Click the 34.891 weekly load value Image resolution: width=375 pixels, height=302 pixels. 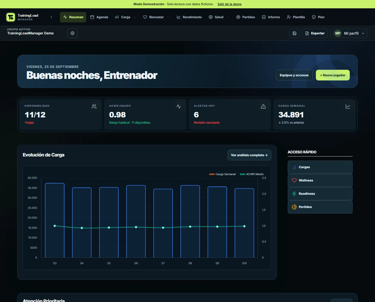coord(291,115)
